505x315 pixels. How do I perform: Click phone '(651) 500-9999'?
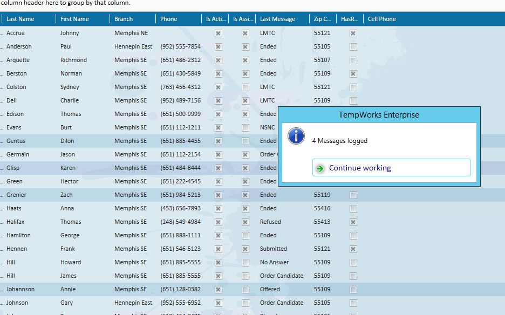(180, 114)
